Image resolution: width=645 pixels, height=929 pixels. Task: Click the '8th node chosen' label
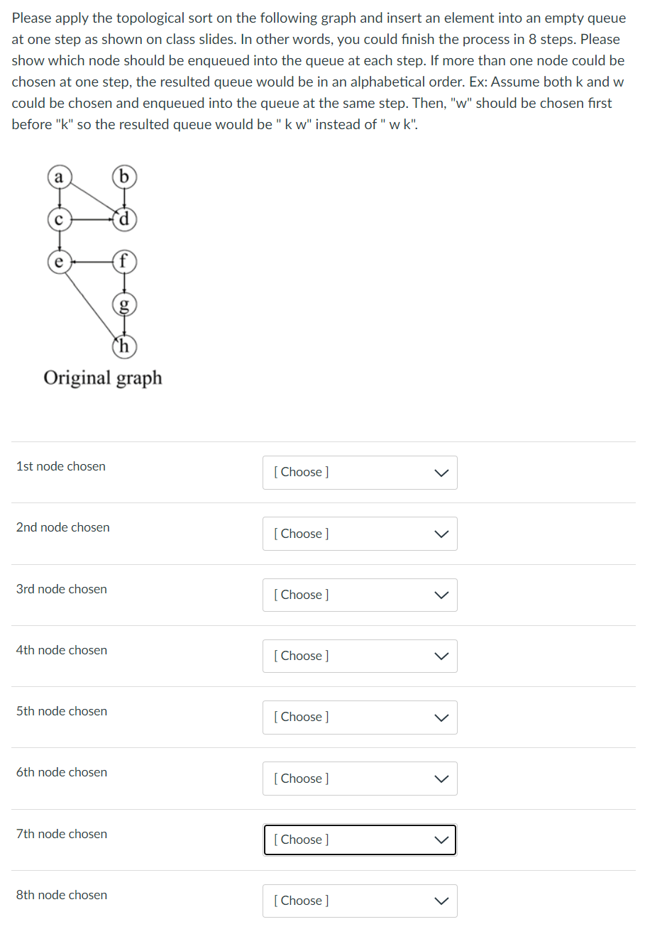coord(61,895)
